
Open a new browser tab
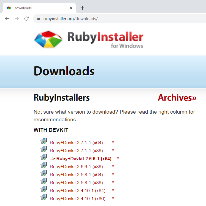(x=82, y=8)
